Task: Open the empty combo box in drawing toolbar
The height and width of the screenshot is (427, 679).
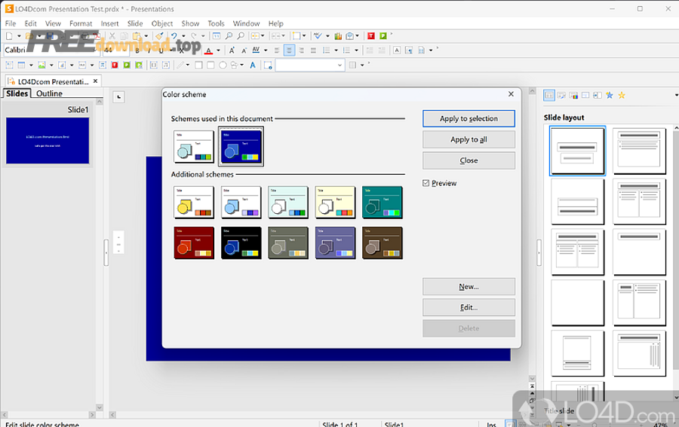Action: 309,66
